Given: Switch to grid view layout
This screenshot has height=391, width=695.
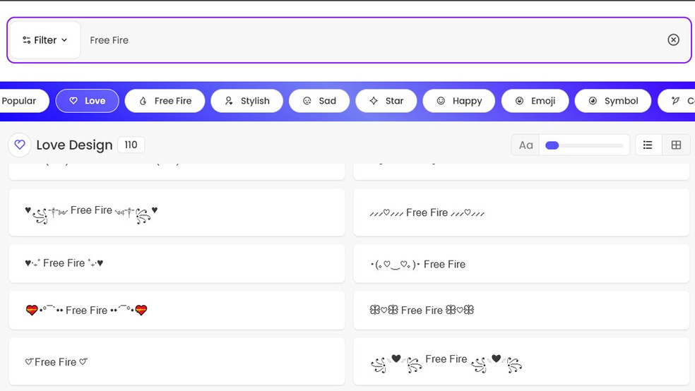Looking at the screenshot, I should point(676,145).
